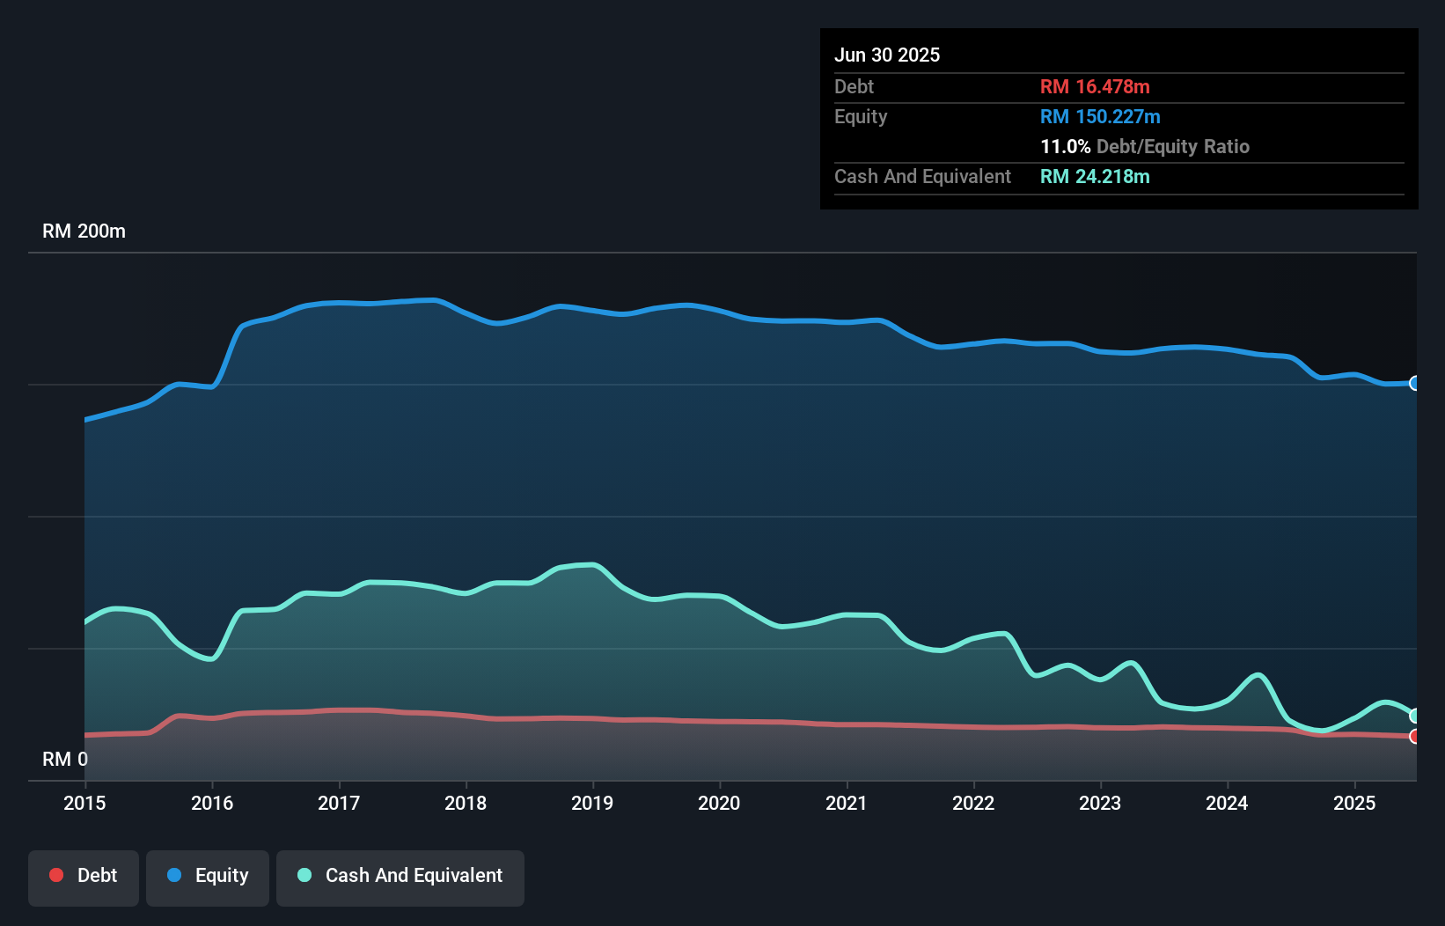Select the 2020 label on the time axis
Image resolution: width=1445 pixels, height=926 pixels.
tap(719, 803)
